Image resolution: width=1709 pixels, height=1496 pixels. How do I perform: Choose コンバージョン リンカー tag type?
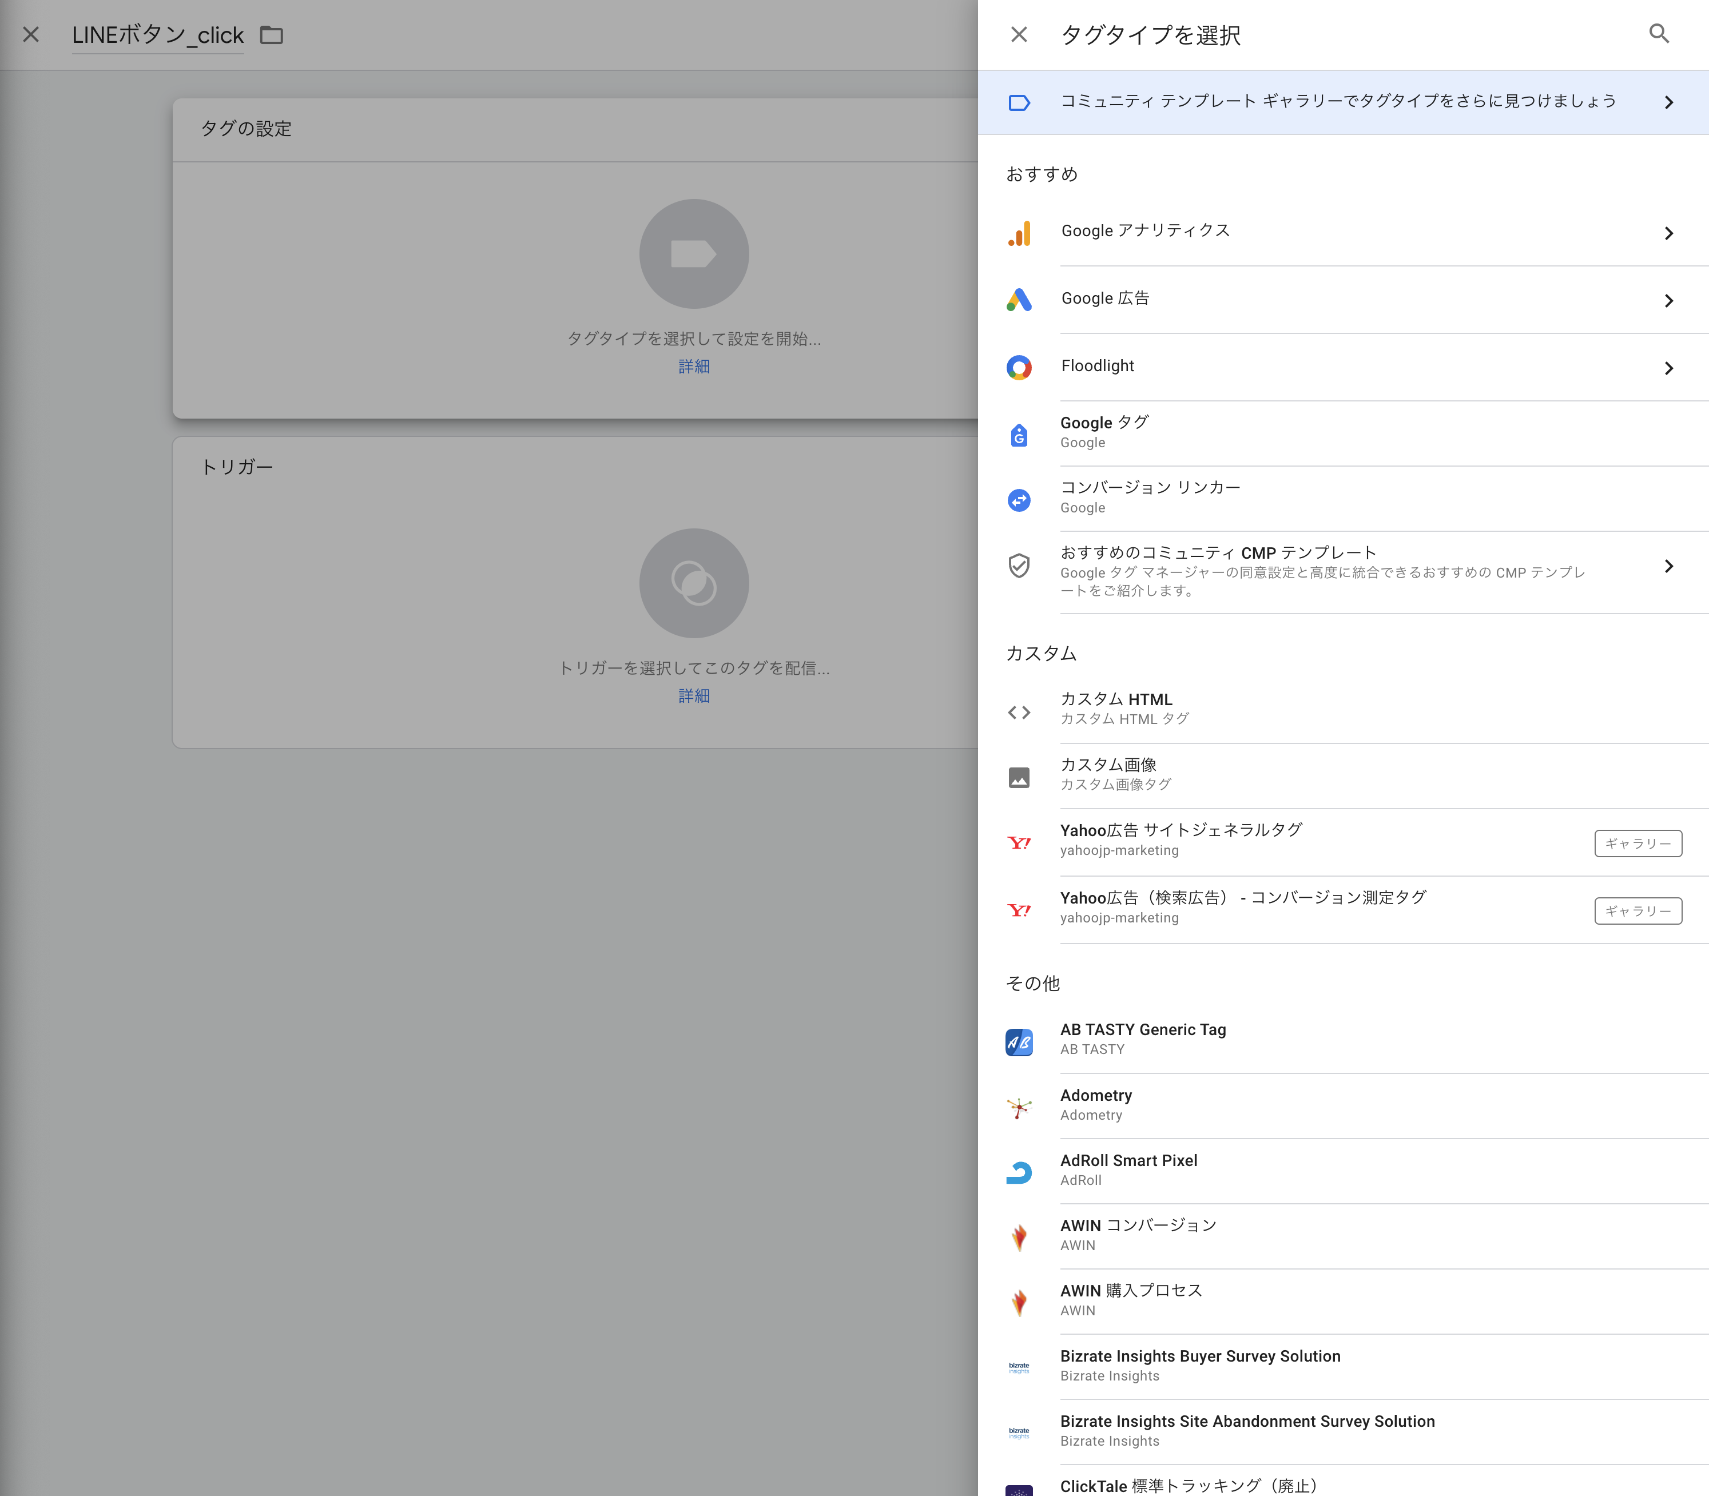(x=1342, y=499)
